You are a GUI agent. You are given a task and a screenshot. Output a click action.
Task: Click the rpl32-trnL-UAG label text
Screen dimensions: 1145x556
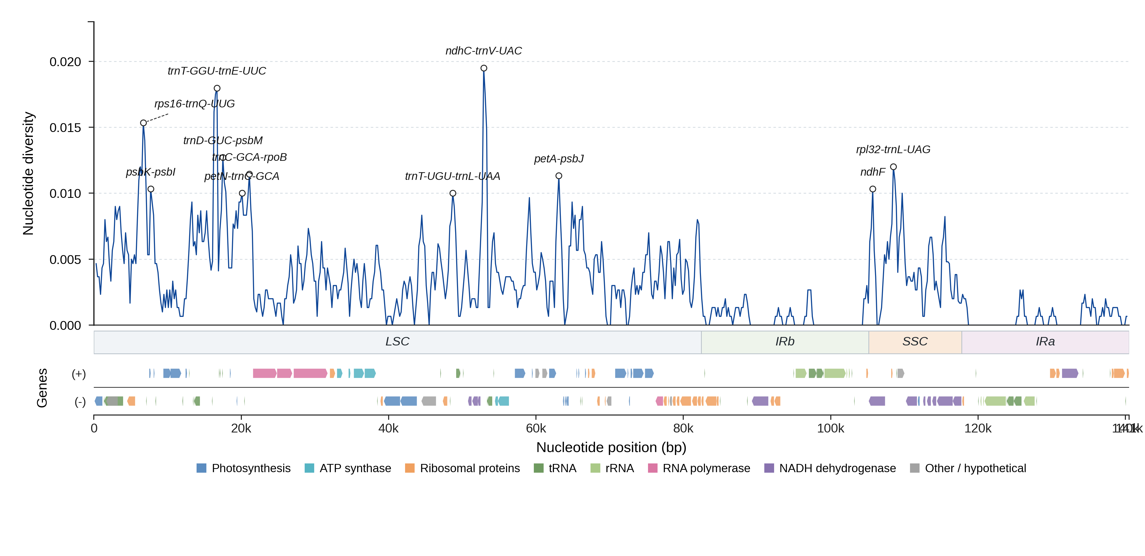click(893, 149)
